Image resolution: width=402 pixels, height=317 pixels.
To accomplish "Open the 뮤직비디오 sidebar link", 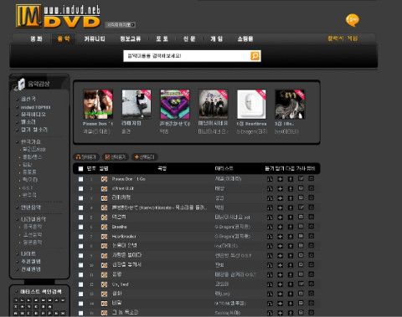I will pos(33,115).
